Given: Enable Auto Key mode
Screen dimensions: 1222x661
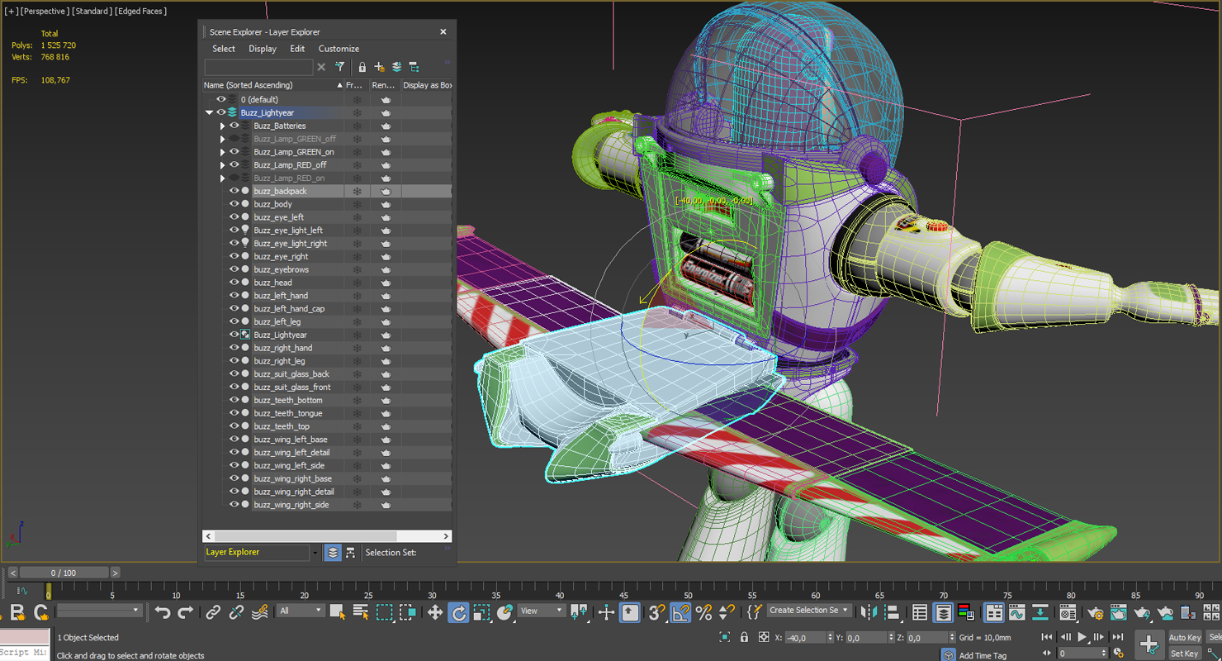Looking at the screenshot, I should click(1185, 637).
